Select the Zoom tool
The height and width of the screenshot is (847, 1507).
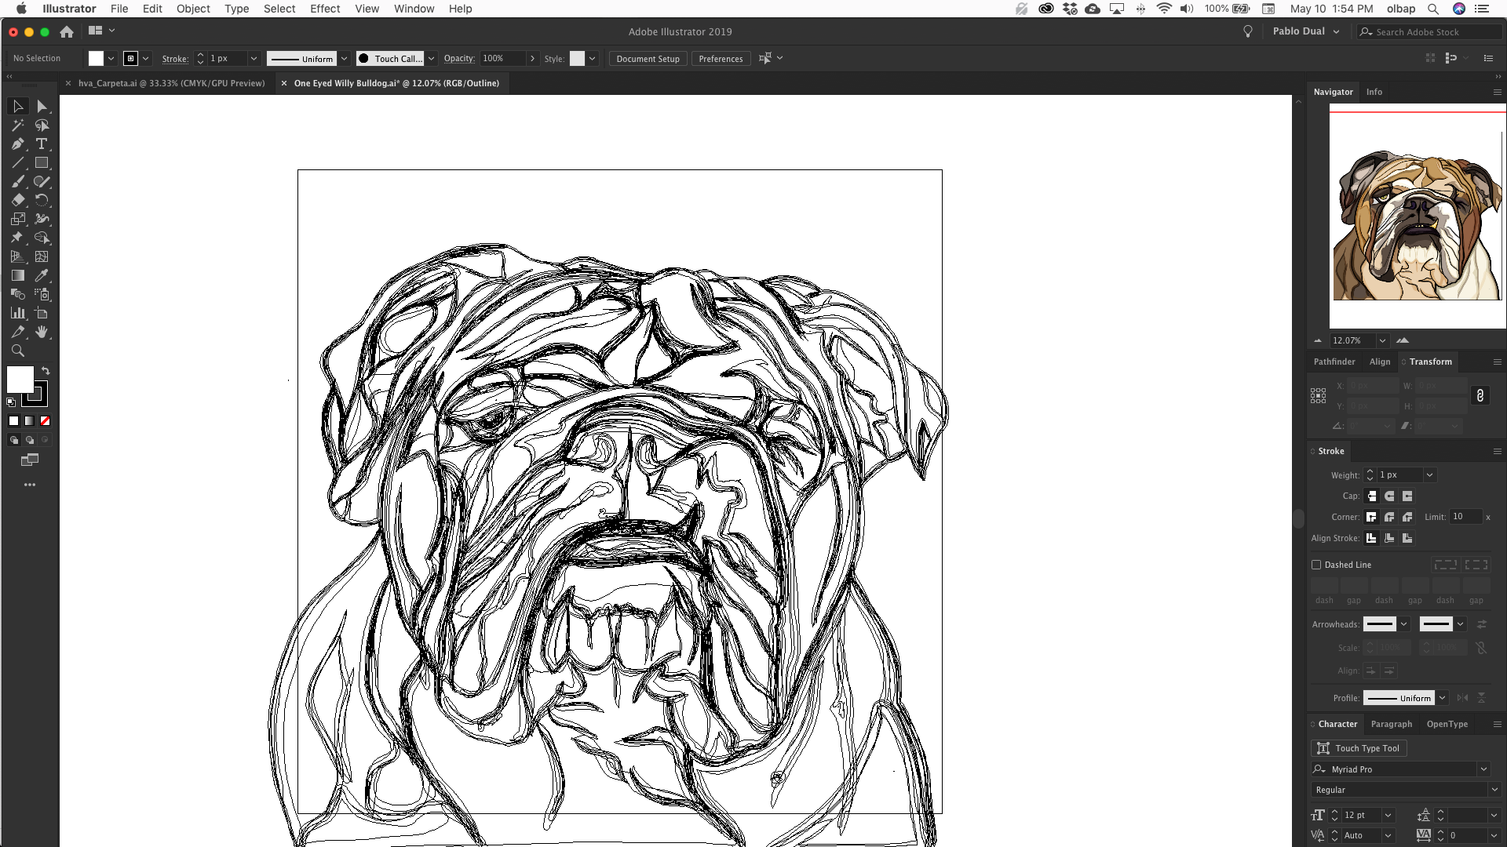(17, 351)
